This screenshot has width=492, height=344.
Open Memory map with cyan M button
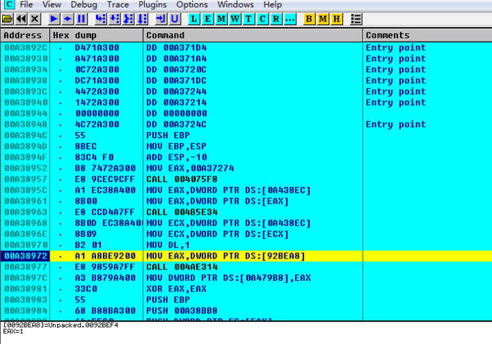tap(221, 19)
